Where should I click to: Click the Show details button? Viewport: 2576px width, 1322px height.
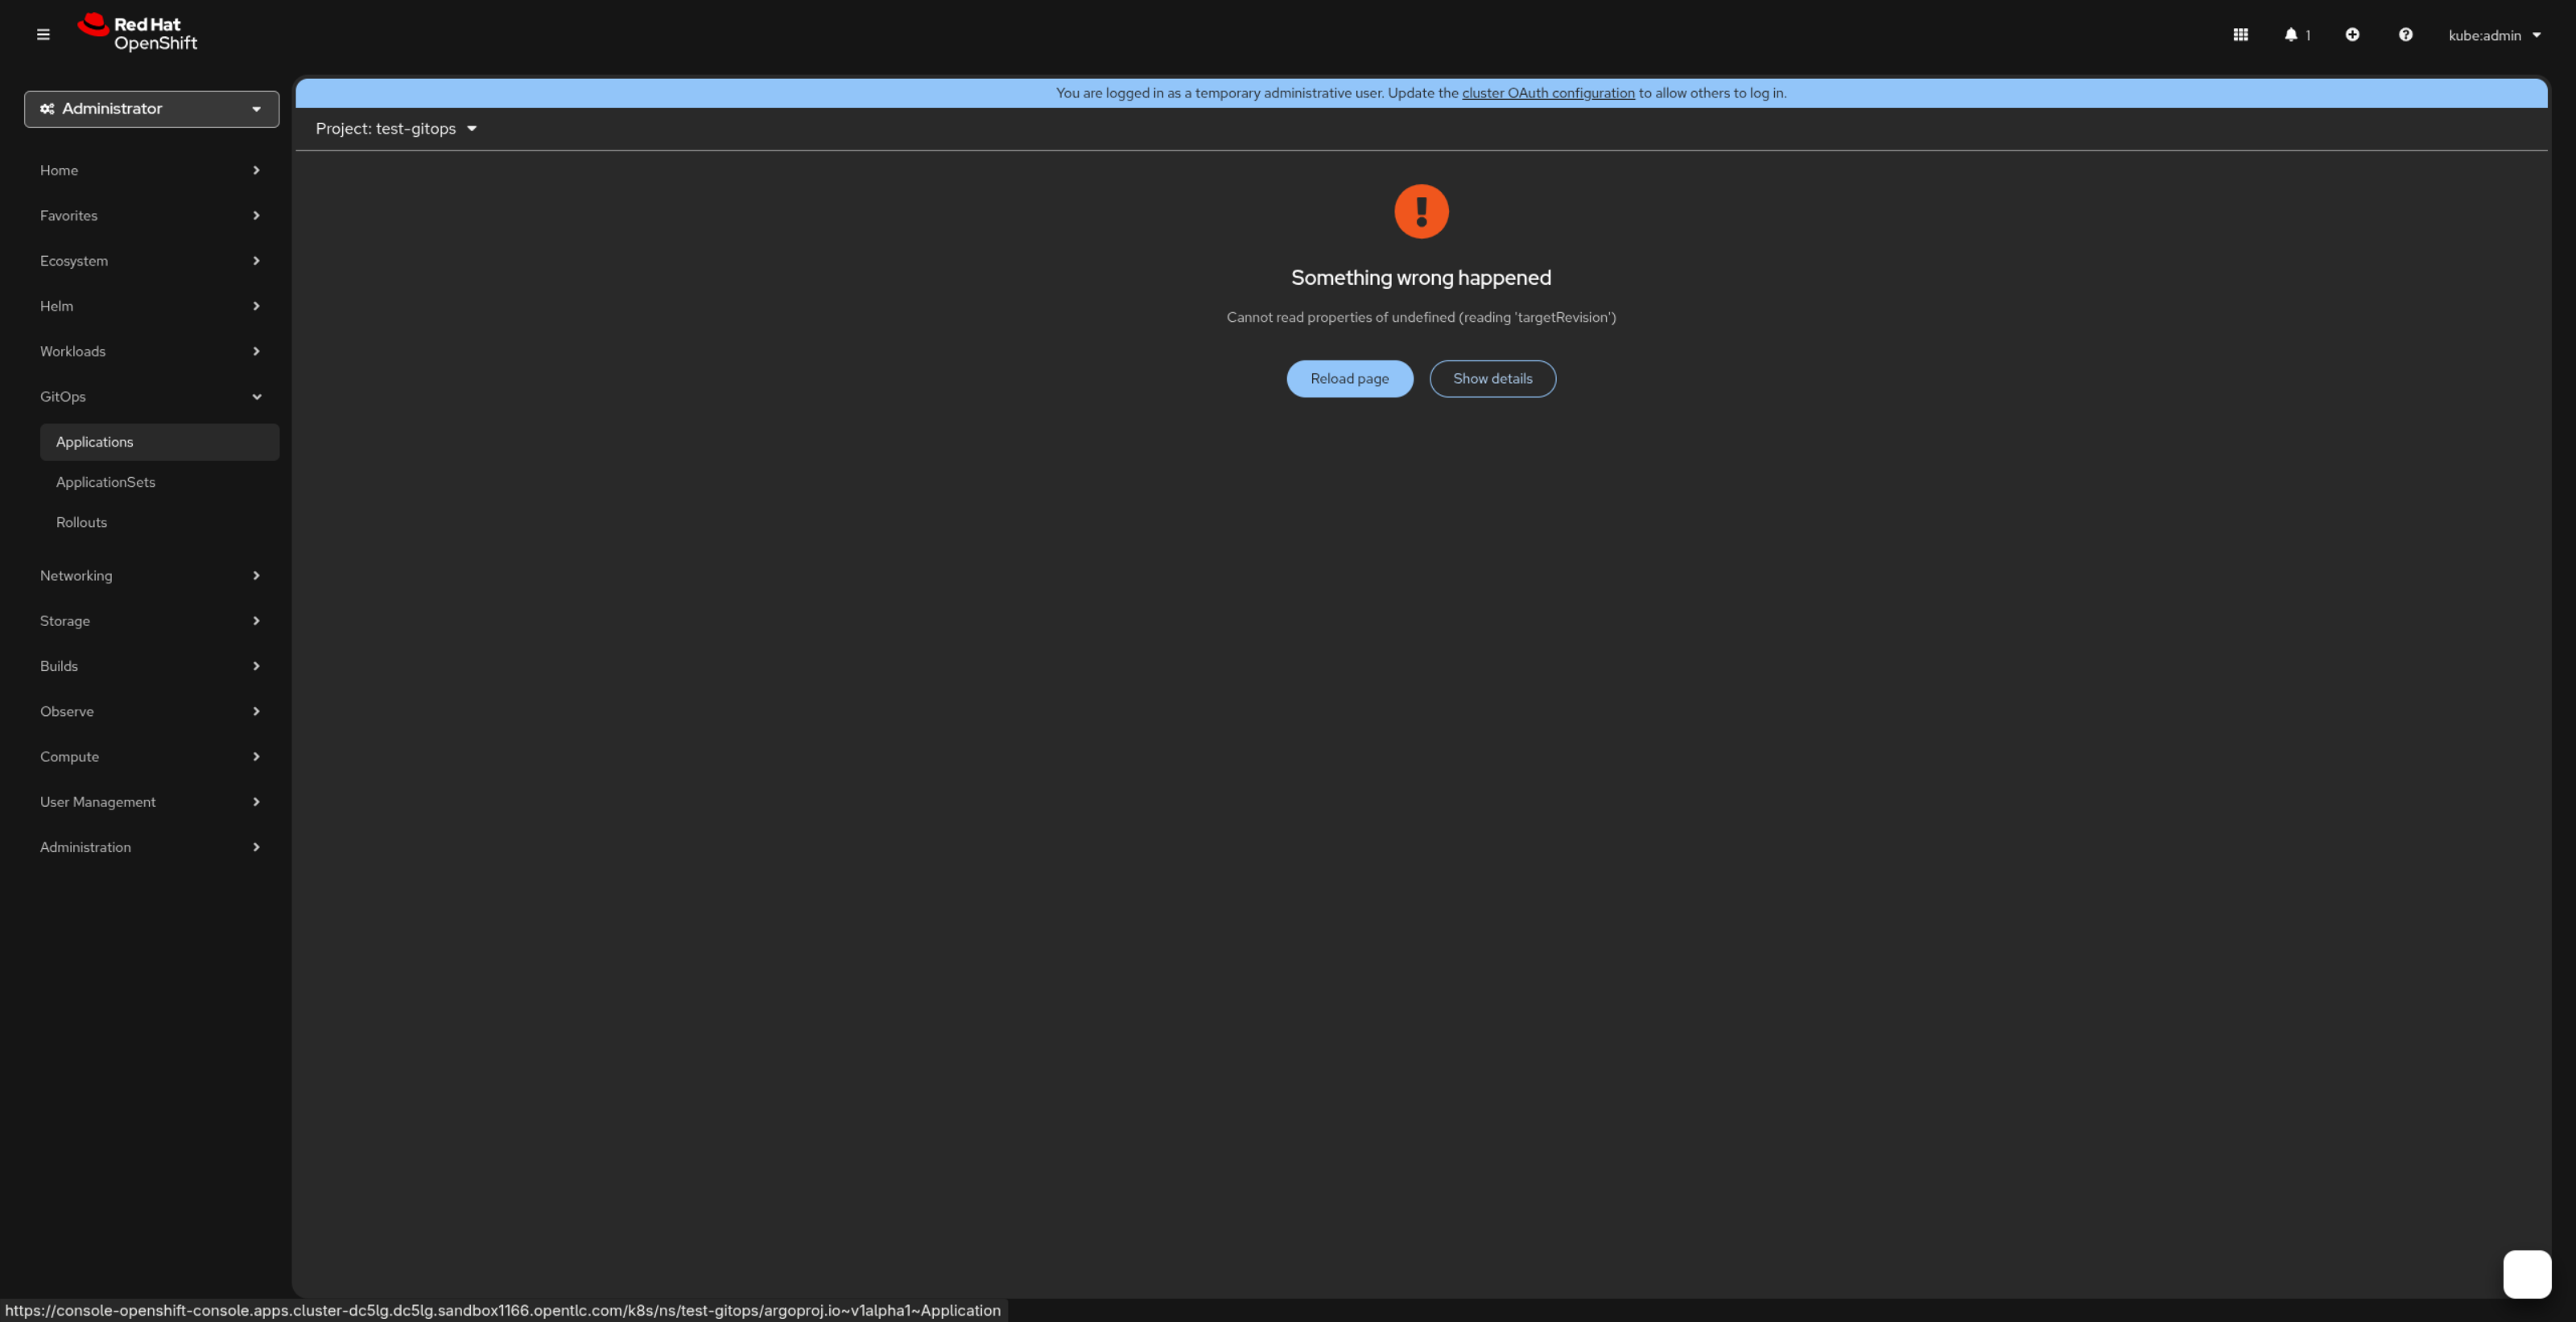click(1492, 379)
